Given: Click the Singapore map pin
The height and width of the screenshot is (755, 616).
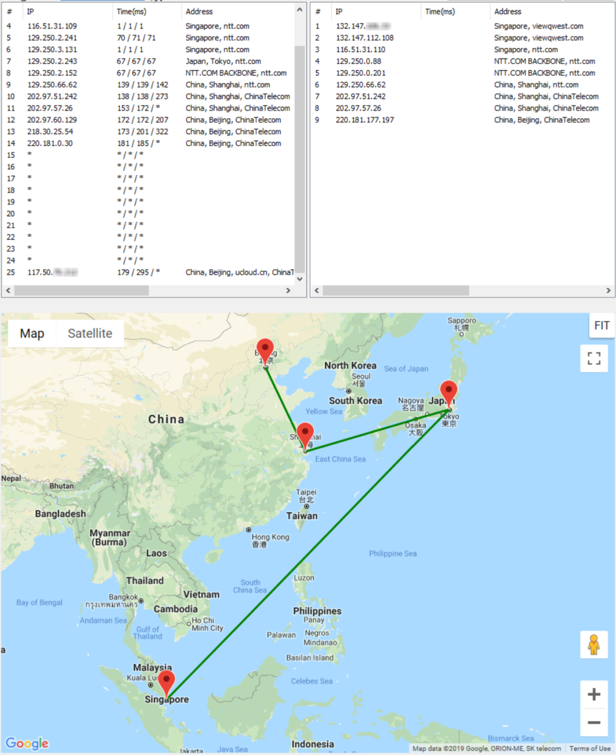Looking at the screenshot, I should pos(166,684).
